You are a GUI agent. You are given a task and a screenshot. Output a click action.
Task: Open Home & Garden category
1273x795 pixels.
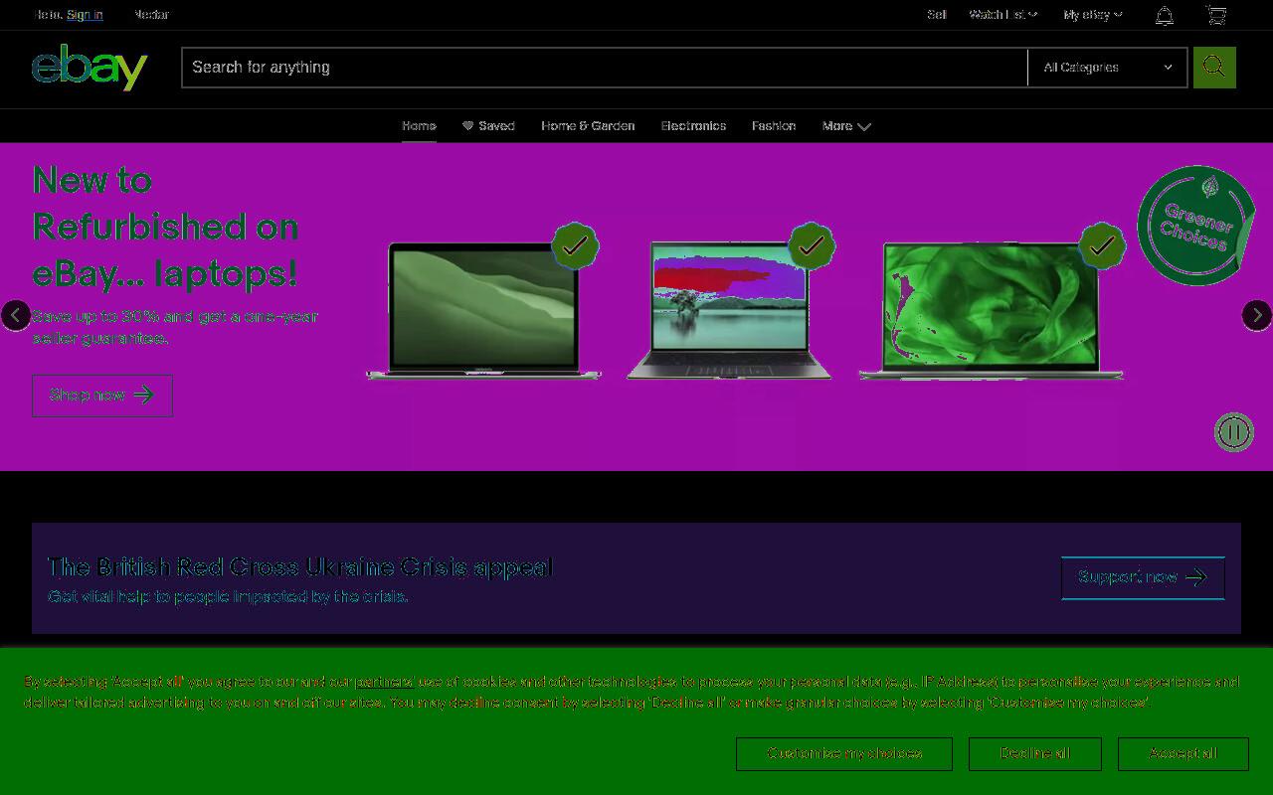(588, 126)
